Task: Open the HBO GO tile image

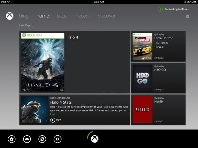Action: coord(142,78)
